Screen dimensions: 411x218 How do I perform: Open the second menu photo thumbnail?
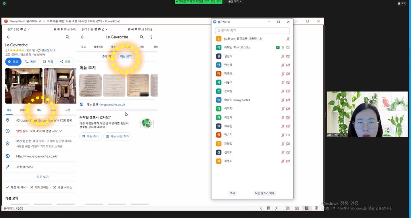coord(114,85)
